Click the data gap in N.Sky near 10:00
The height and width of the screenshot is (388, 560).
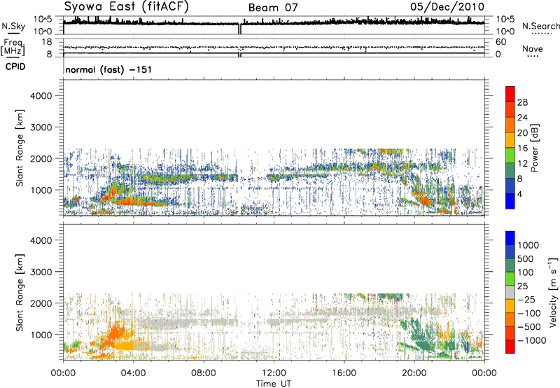coord(240,29)
